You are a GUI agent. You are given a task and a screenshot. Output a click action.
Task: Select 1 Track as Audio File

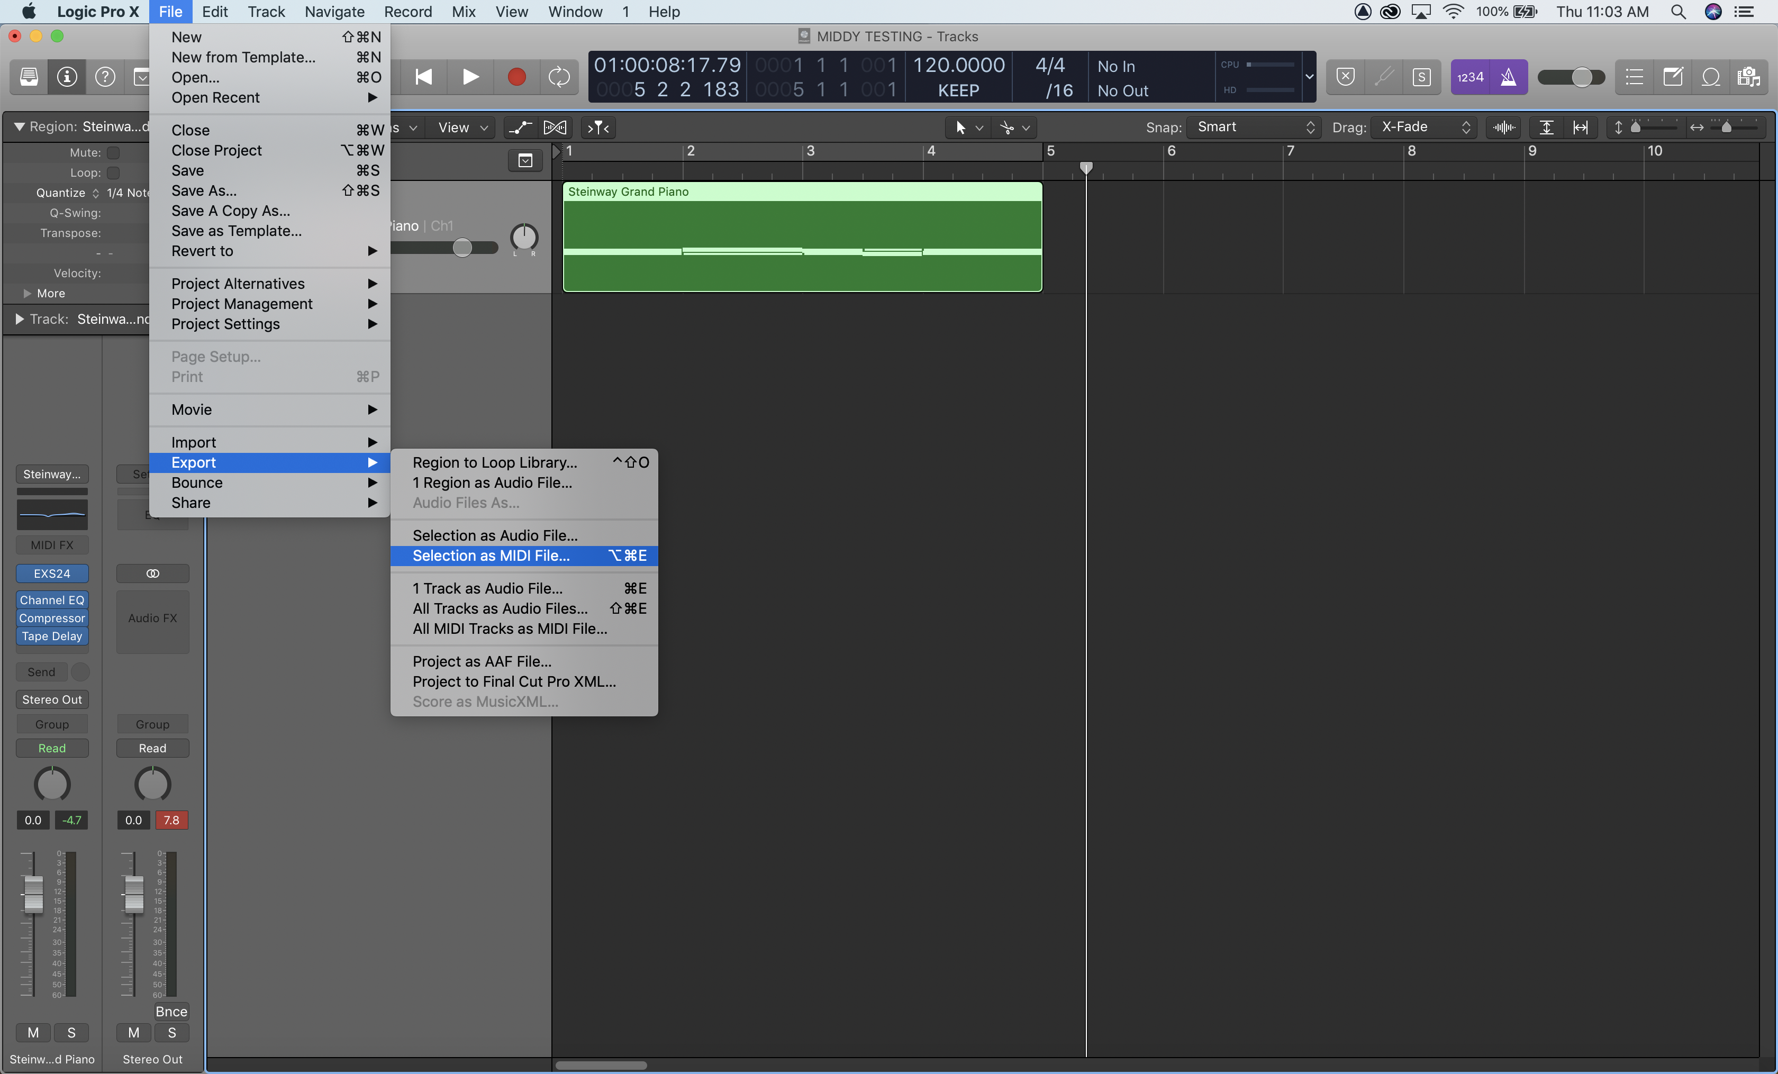click(524, 588)
